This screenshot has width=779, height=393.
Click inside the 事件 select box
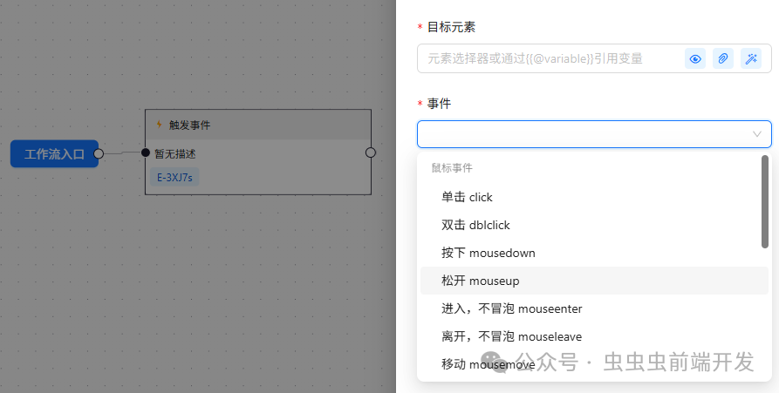click(594, 134)
